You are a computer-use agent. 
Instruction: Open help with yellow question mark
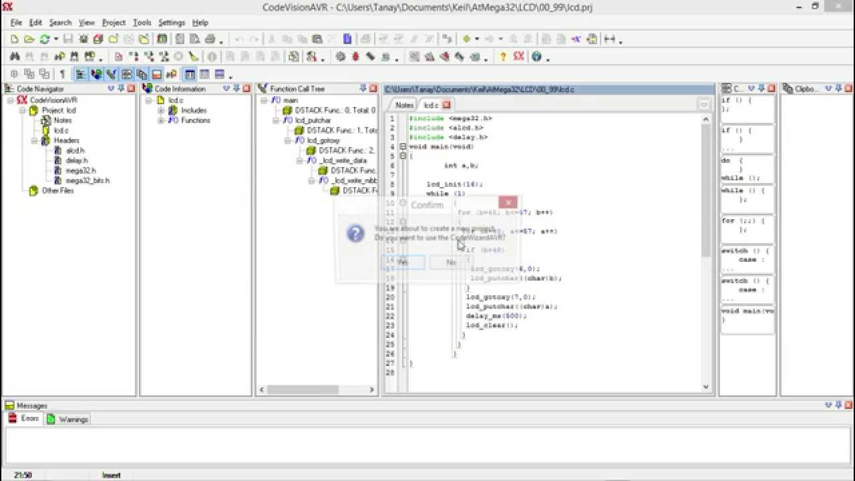(503, 57)
